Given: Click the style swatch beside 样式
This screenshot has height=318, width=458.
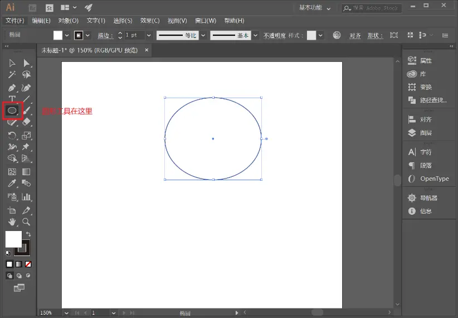Looking at the screenshot, I should coord(311,35).
